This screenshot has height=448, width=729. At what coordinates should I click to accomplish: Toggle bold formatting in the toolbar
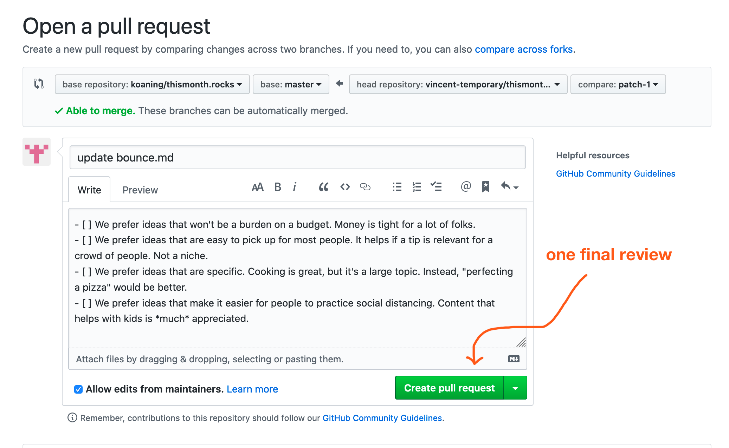tap(278, 187)
